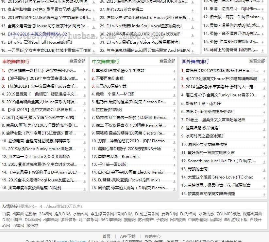Screen dimensions: 269x242
Task: Open 百度 friend link
Action: coord(6,214)
